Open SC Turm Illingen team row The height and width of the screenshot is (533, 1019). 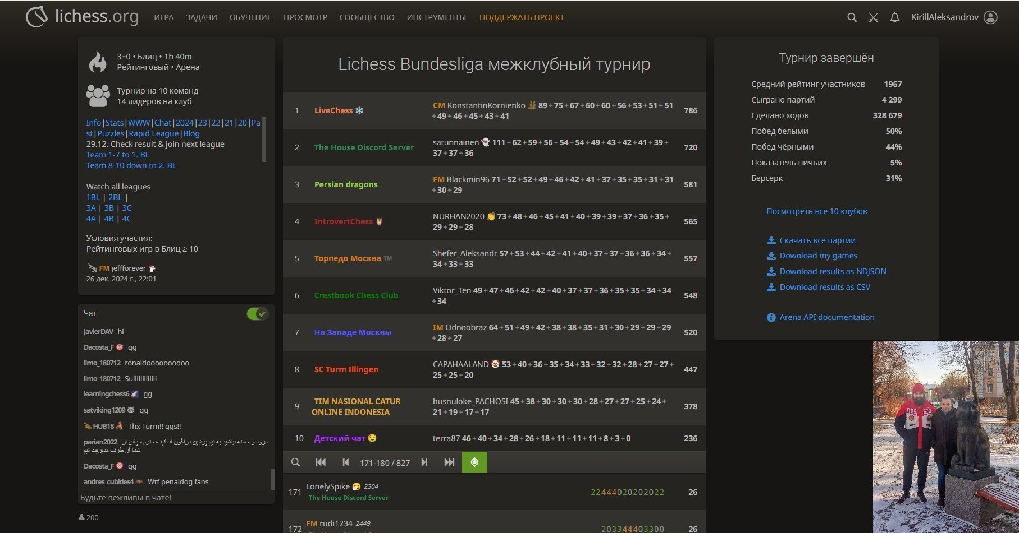[494, 369]
